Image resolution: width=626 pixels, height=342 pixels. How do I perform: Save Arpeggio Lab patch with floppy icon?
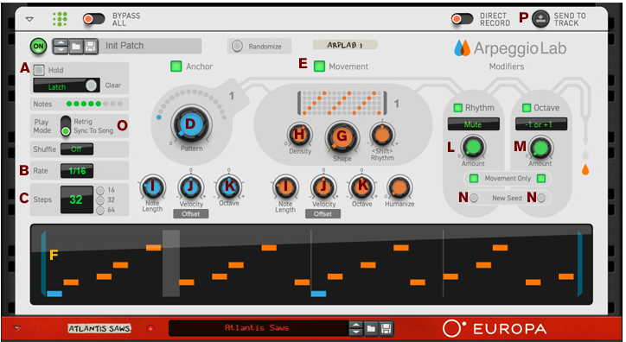[90, 47]
